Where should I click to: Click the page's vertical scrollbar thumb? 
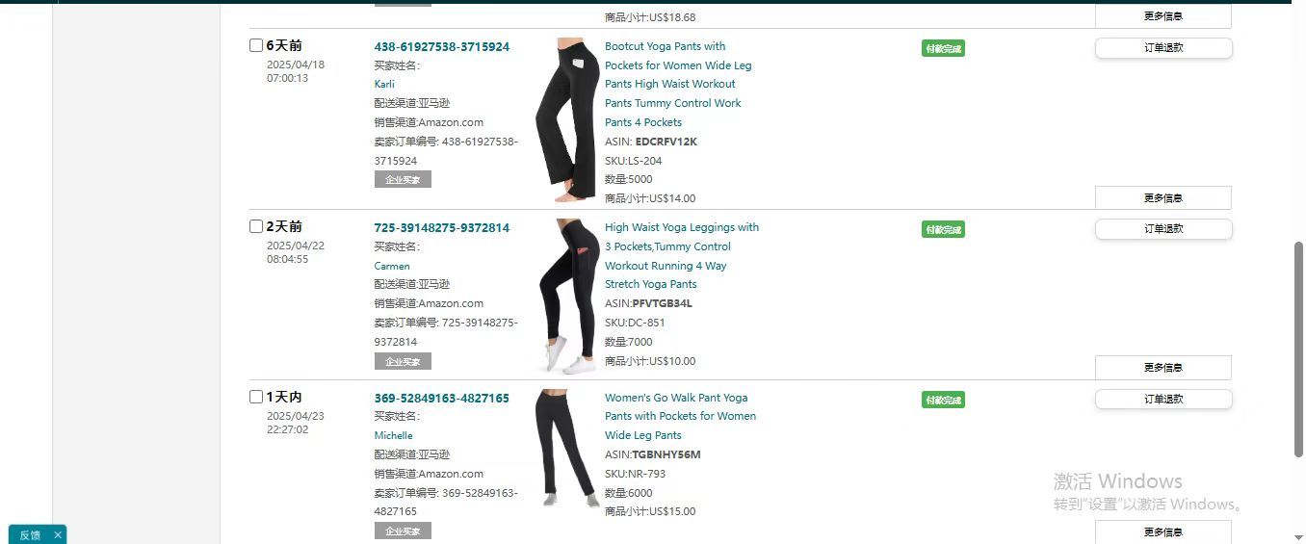point(1298,349)
